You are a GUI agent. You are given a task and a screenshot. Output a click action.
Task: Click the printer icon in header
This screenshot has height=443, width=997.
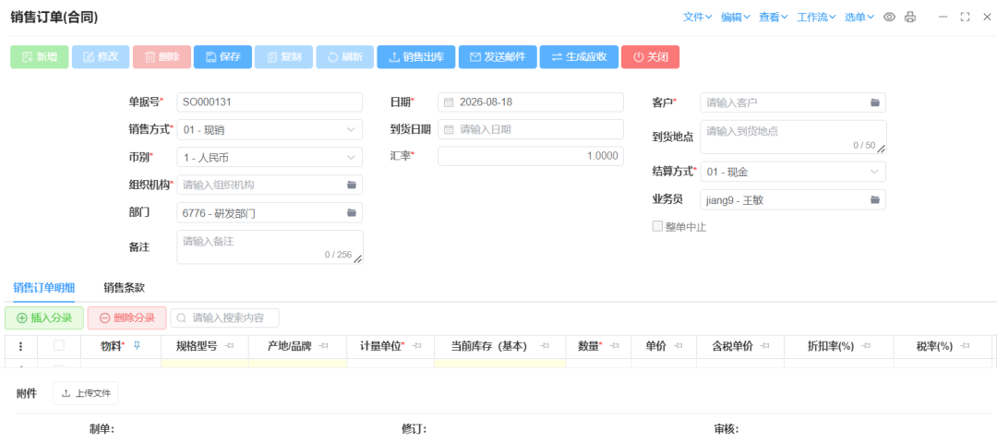tap(910, 18)
